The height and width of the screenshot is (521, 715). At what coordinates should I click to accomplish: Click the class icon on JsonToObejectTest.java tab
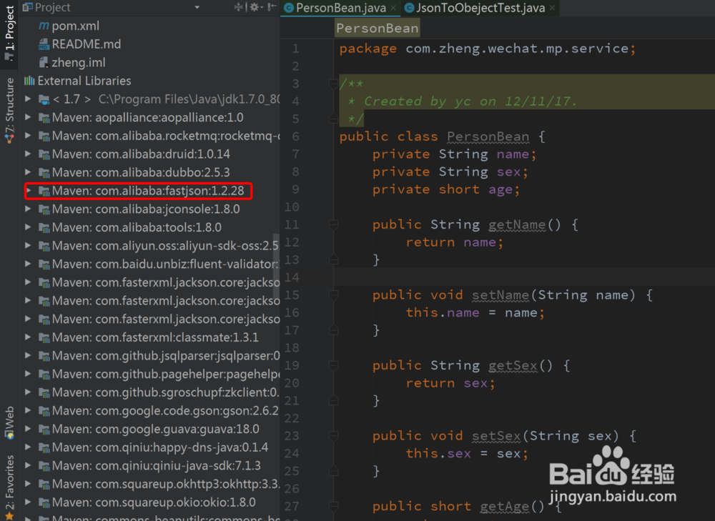[x=410, y=8]
